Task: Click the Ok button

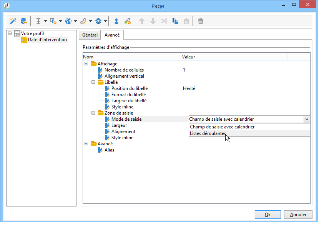Action: pyautogui.click(x=268, y=215)
